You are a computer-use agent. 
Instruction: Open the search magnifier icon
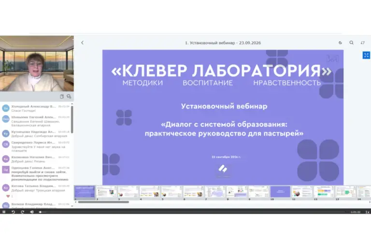[x=352, y=42]
